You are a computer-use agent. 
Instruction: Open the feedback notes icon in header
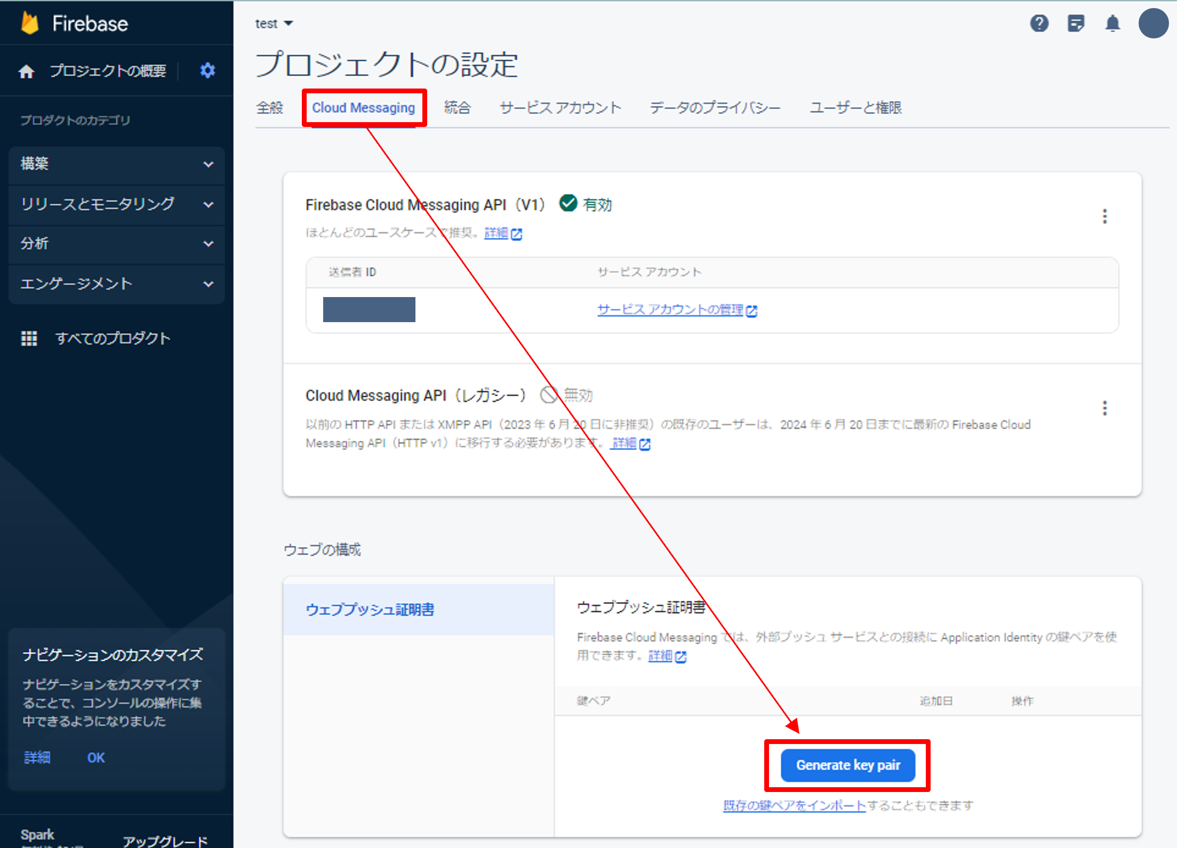pyautogui.click(x=1076, y=23)
